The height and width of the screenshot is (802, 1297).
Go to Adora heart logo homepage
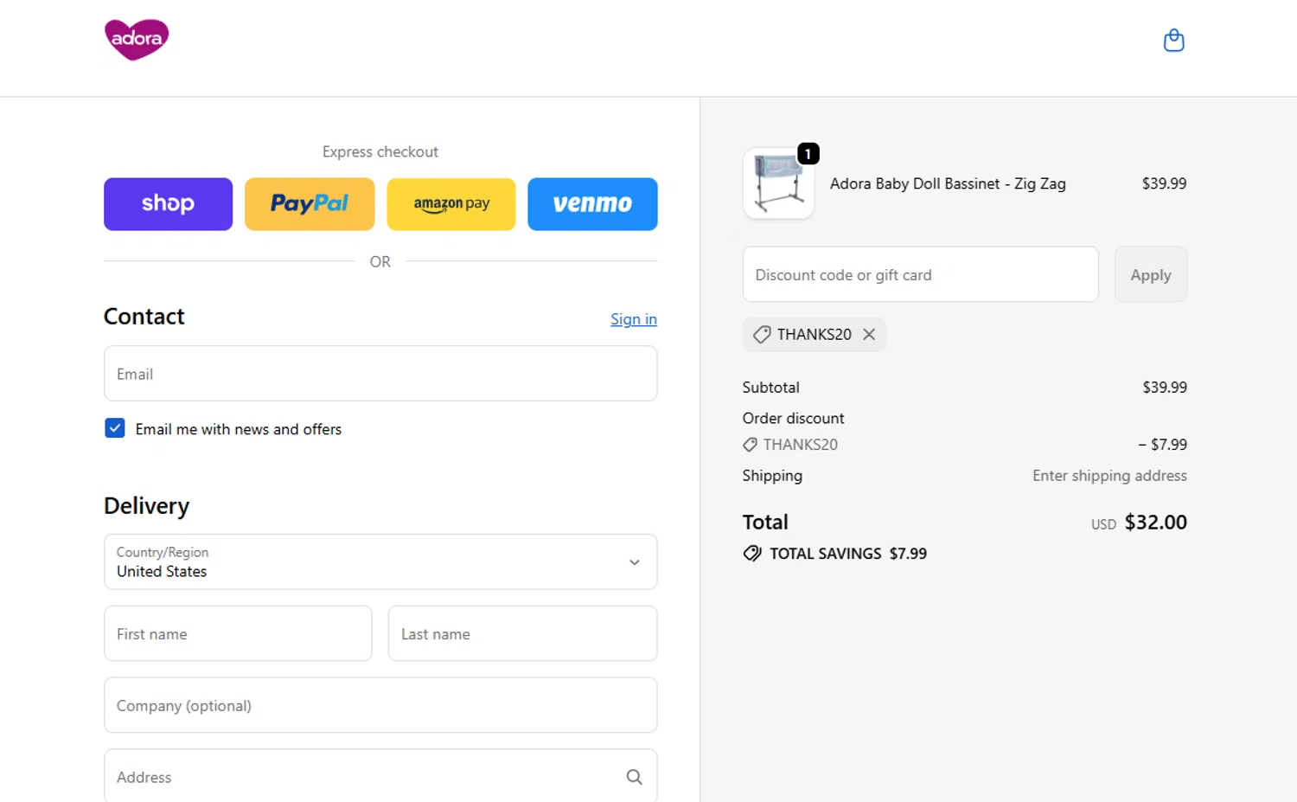point(137,40)
